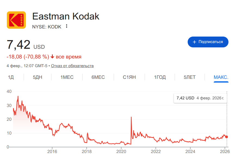Show the 6МЕС chart range

point(98,77)
